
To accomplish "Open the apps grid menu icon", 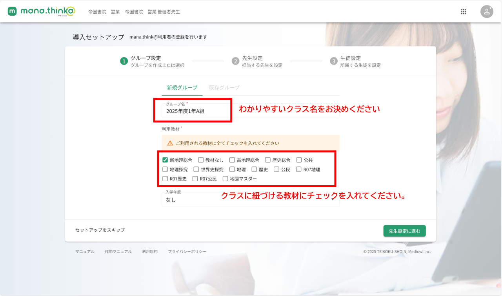I will point(464,12).
